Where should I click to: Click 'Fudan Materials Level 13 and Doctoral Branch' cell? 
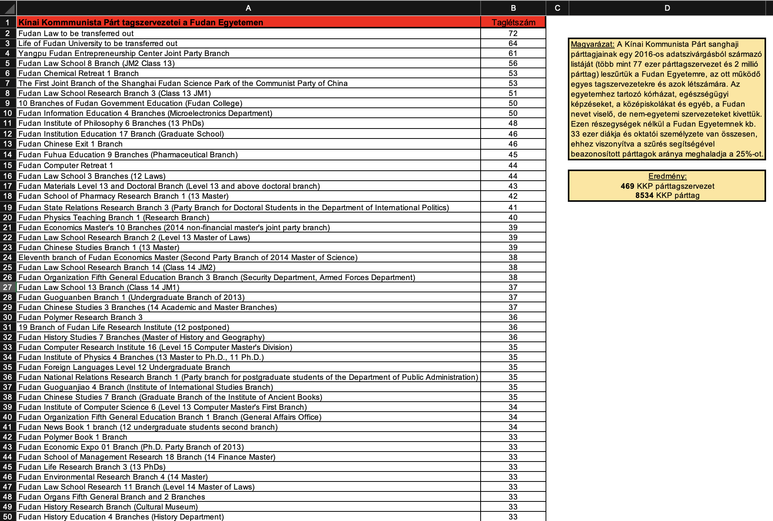point(249,186)
